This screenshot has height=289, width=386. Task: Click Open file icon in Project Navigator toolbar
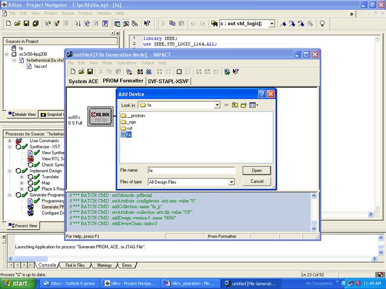[x=17, y=24]
